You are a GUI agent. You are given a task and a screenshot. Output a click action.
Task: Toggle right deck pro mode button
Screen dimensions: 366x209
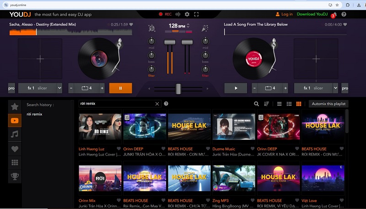tap(345, 88)
